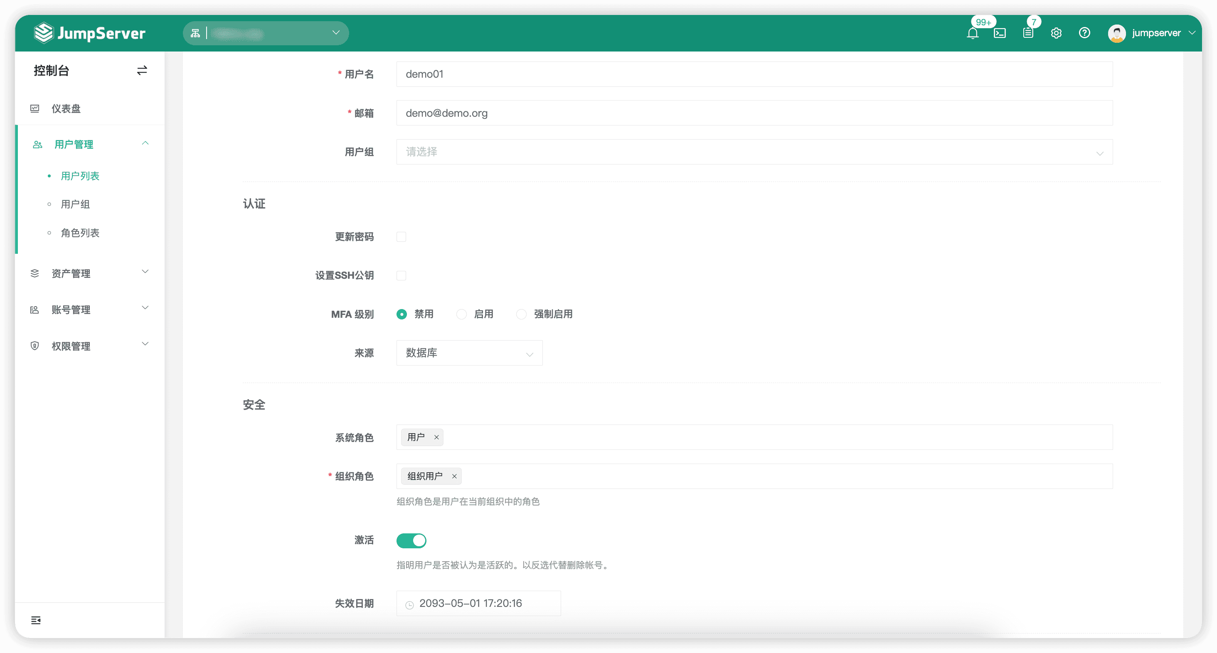Click the permission management shield icon

(x=34, y=346)
